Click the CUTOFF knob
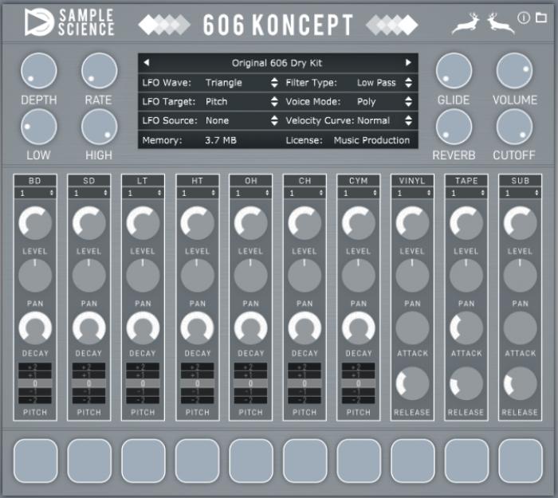The height and width of the screenshot is (498, 558). pos(515,127)
